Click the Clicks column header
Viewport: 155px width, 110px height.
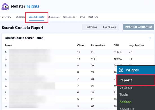(x=81, y=45)
